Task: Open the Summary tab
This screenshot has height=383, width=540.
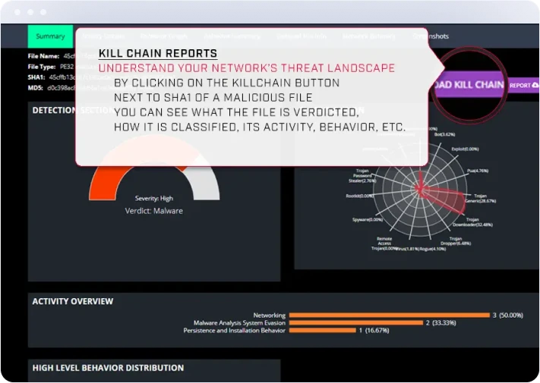Action: pyautogui.click(x=50, y=36)
